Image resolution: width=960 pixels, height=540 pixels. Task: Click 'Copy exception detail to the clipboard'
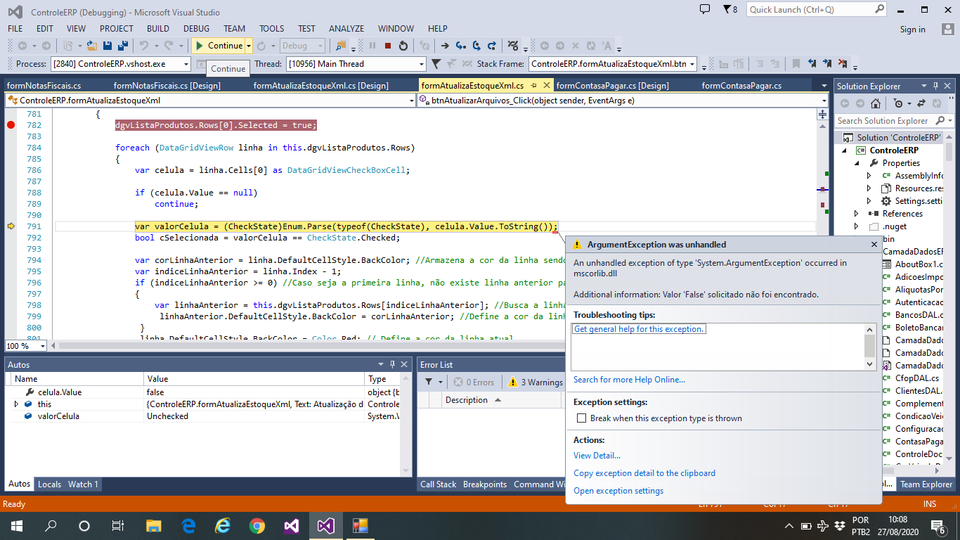pyautogui.click(x=644, y=473)
